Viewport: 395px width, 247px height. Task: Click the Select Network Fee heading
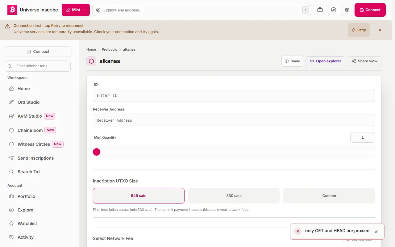pos(113,238)
